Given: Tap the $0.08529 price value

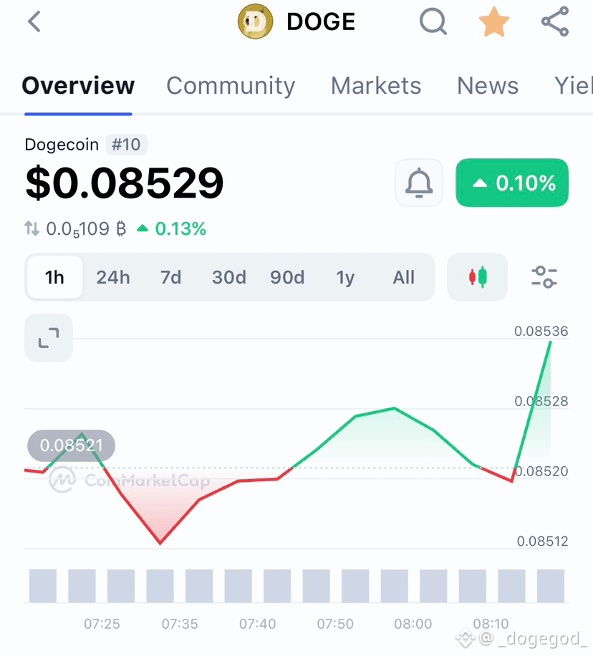Looking at the screenshot, I should [x=125, y=183].
